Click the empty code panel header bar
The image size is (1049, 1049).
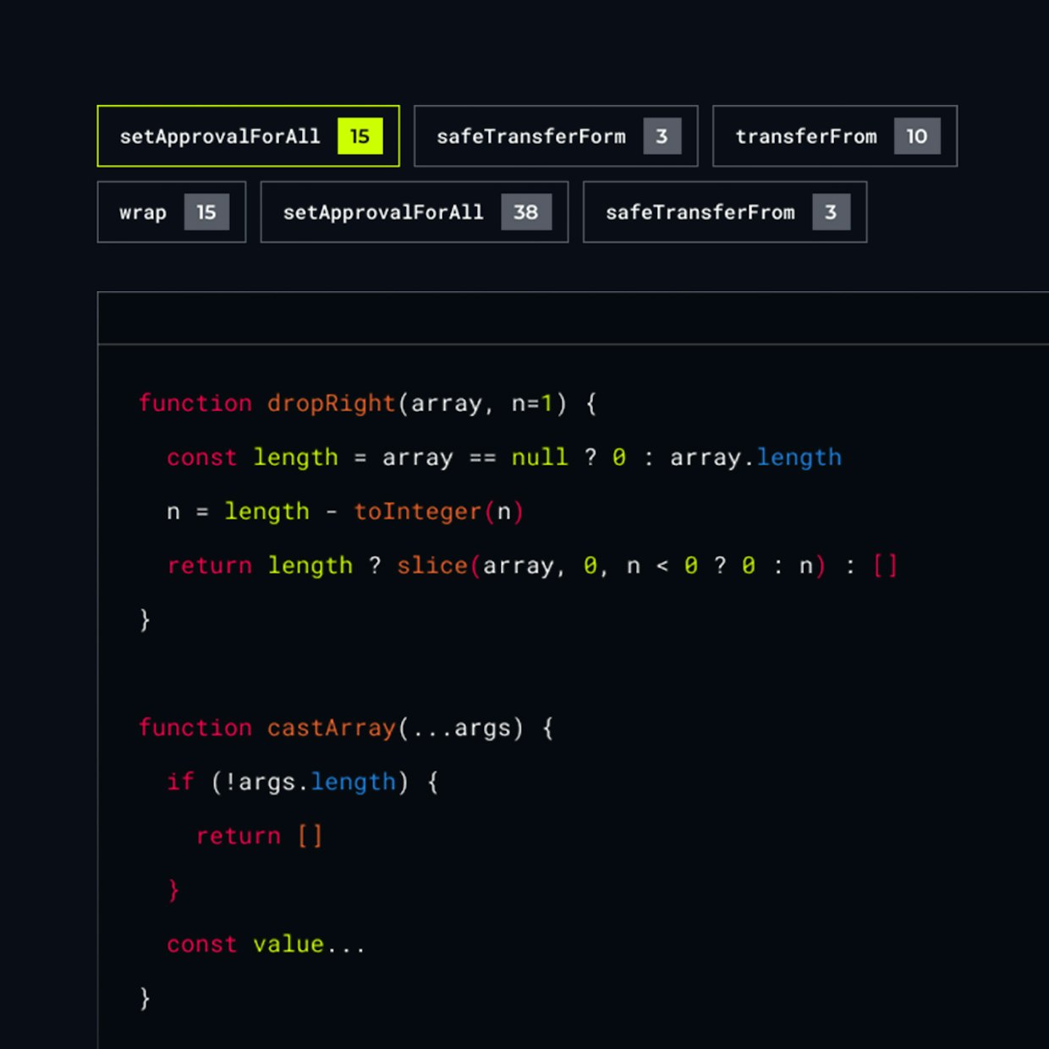click(x=573, y=318)
